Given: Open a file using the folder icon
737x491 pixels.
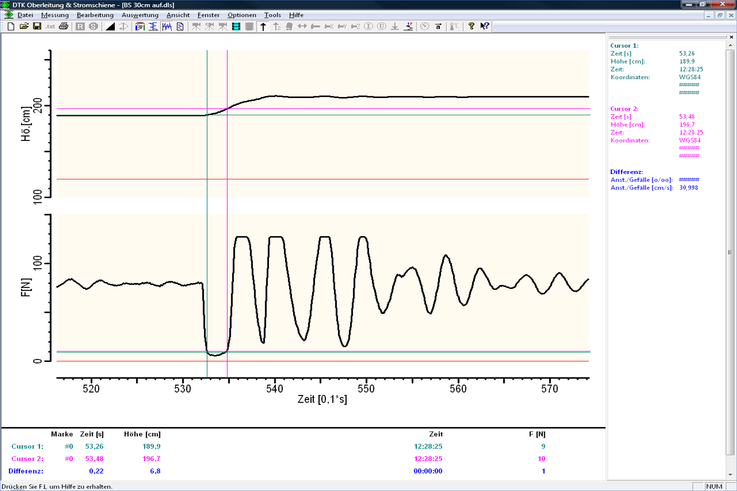Looking at the screenshot, I should [24, 27].
